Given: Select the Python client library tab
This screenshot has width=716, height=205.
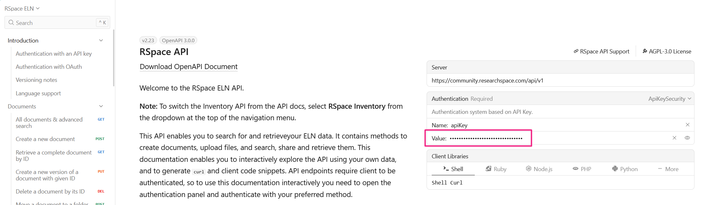Looking at the screenshot, I should (625, 169).
